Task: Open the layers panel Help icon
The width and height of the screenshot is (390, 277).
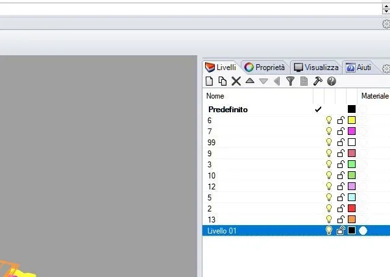Action: [332, 81]
